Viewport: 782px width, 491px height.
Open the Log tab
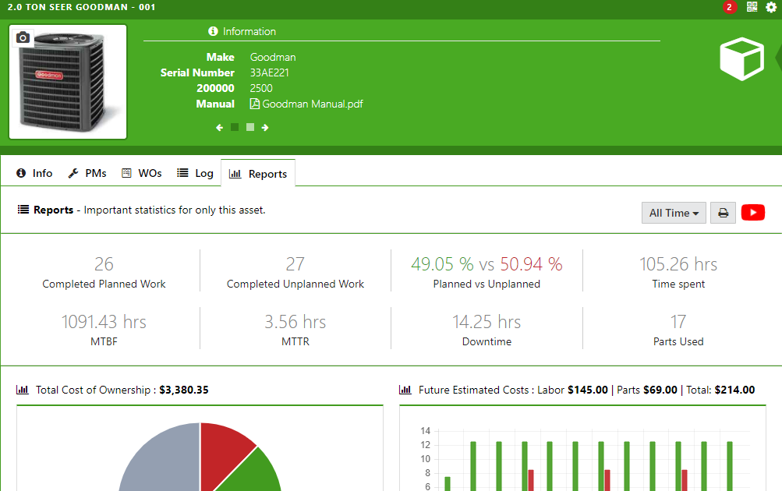[x=195, y=173]
